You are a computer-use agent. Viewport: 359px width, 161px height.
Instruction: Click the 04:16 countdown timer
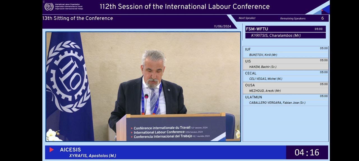[x=307, y=152]
